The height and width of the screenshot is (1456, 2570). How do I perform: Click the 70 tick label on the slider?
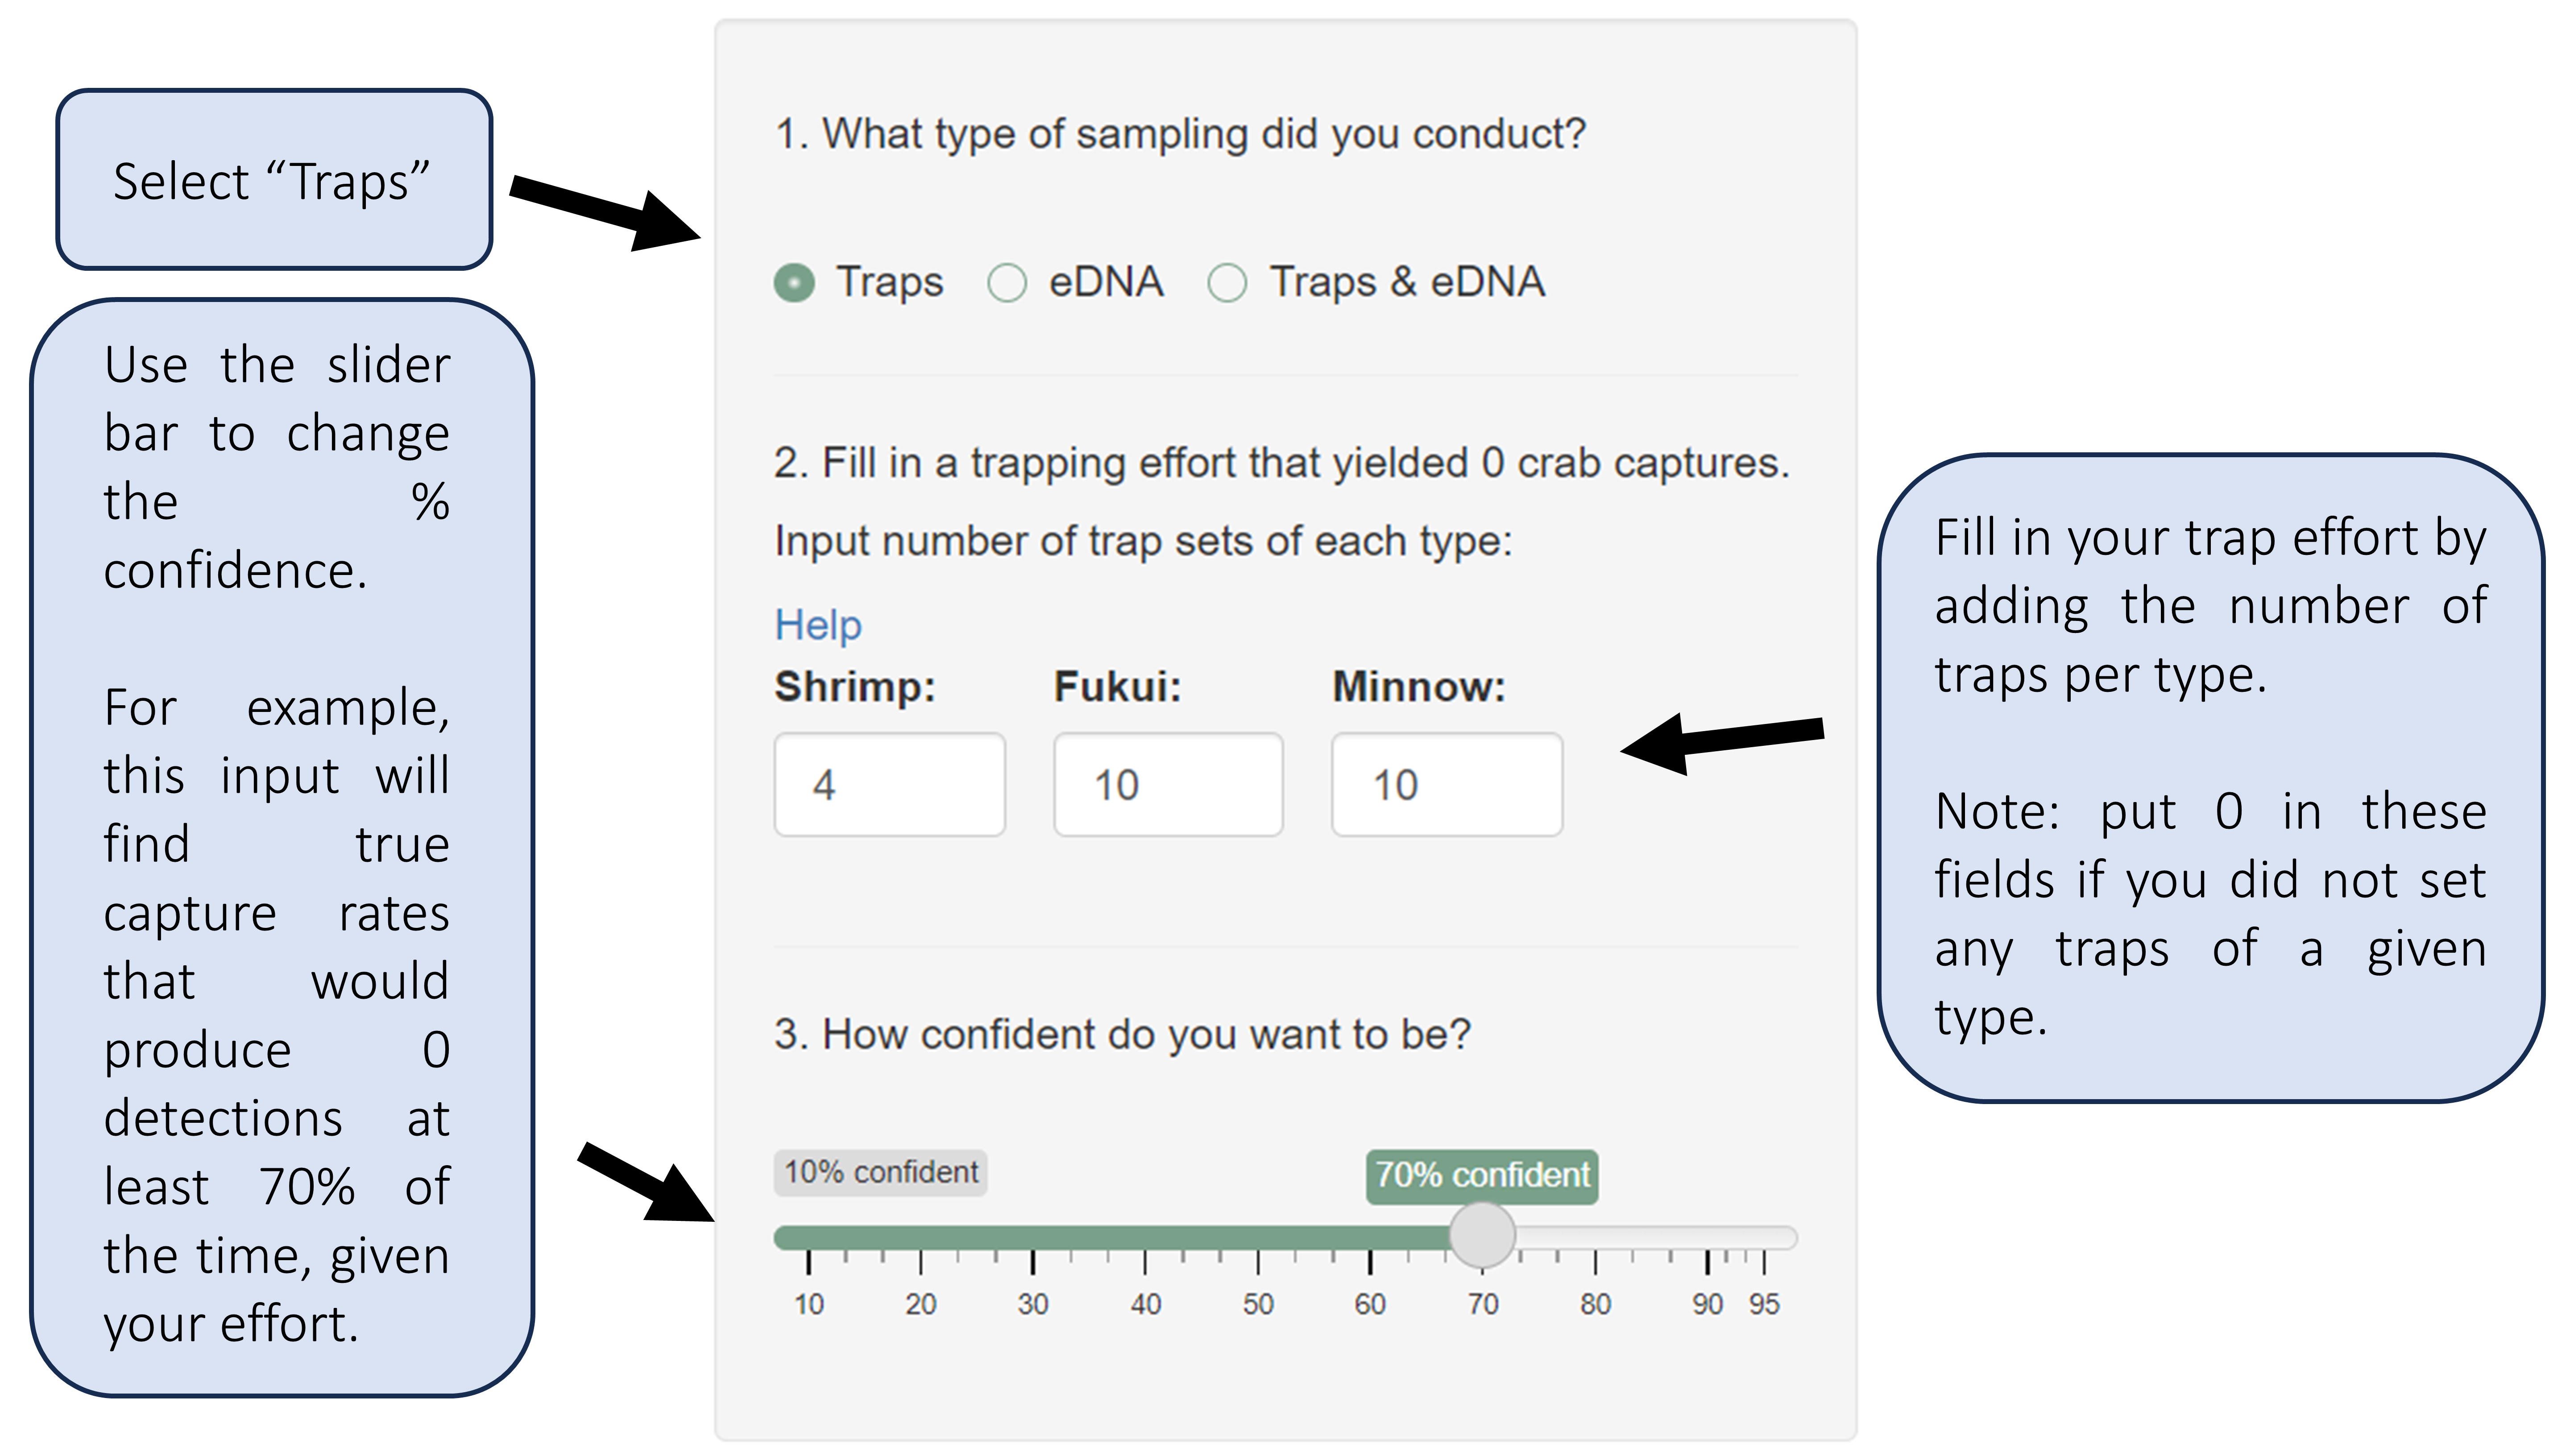coord(1483,1304)
